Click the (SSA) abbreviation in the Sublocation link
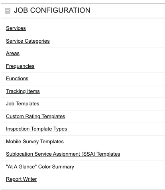Viewport: 165px width, 190px height. point(88,154)
